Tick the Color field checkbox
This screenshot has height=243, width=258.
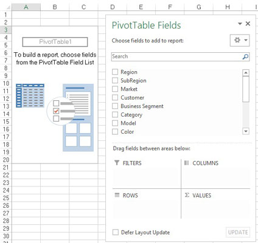click(x=115, y=131)
